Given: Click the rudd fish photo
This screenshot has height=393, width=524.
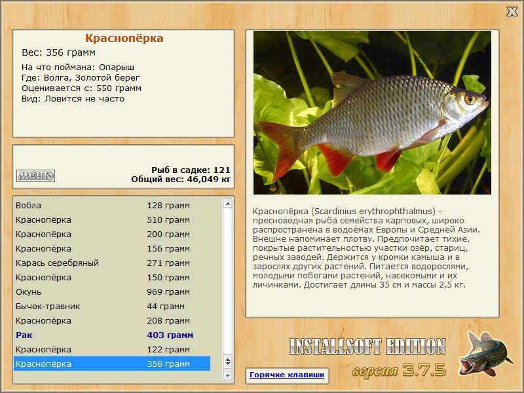Looking at the screenshot, I should click(372, 113).
